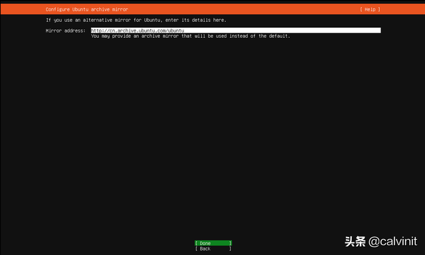Open the Help menu in header

coord(370,9)
